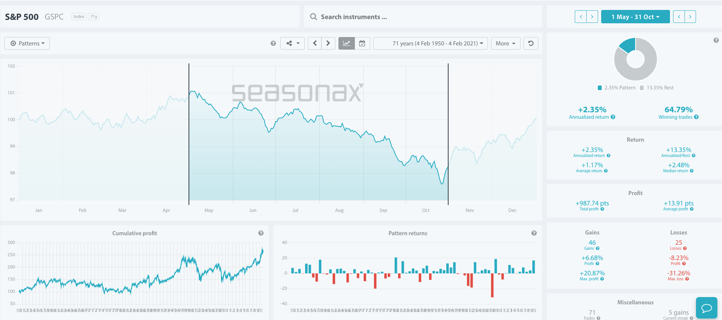722x320 pixels.
Task: Open help for Gains count
Action: click(x=598, y=249)
